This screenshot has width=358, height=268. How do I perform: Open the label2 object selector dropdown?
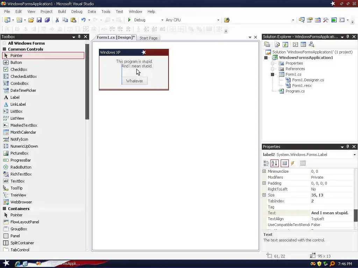[x=355, y=155]
